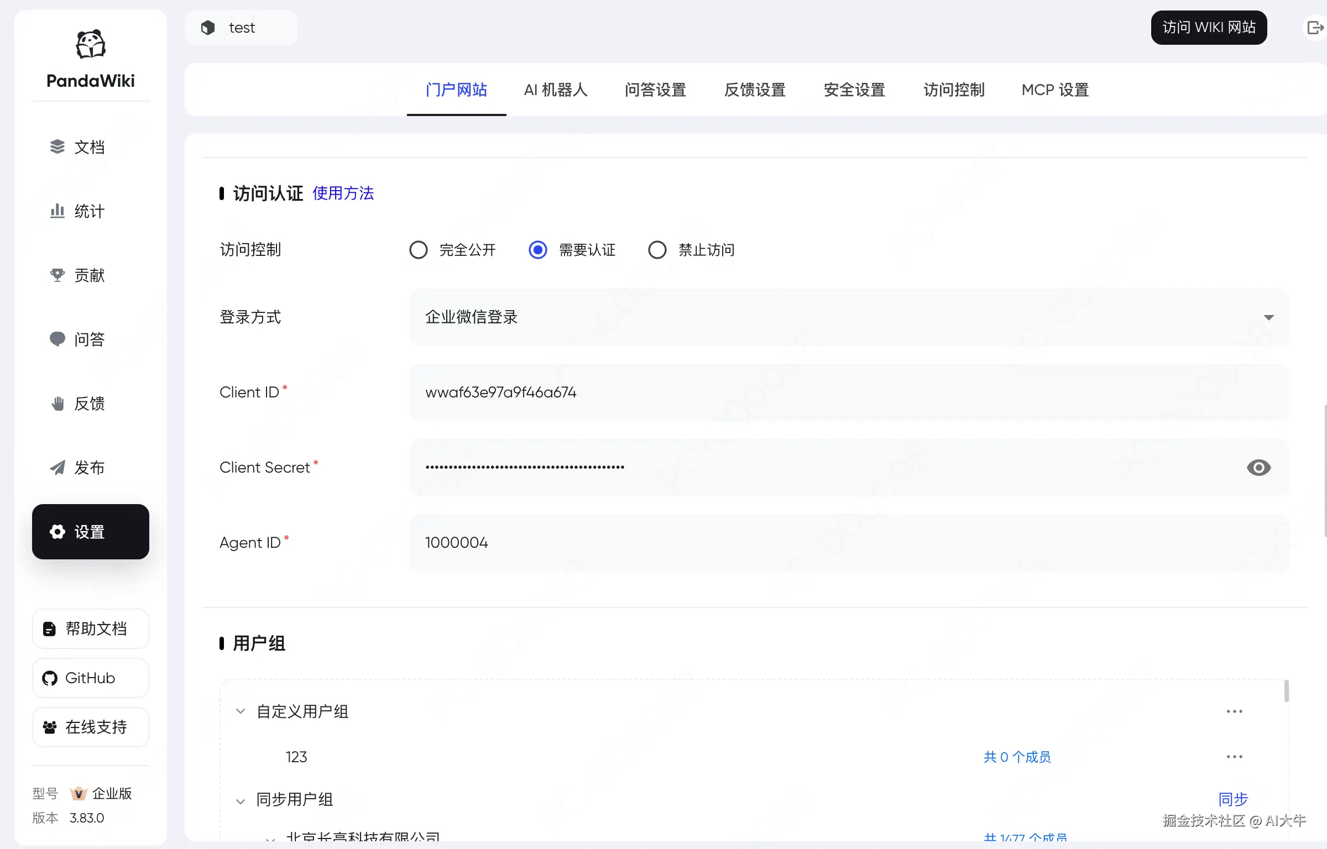Click the user group list scrollbar
This screenshot has width=1327, height=849.
1286,691
